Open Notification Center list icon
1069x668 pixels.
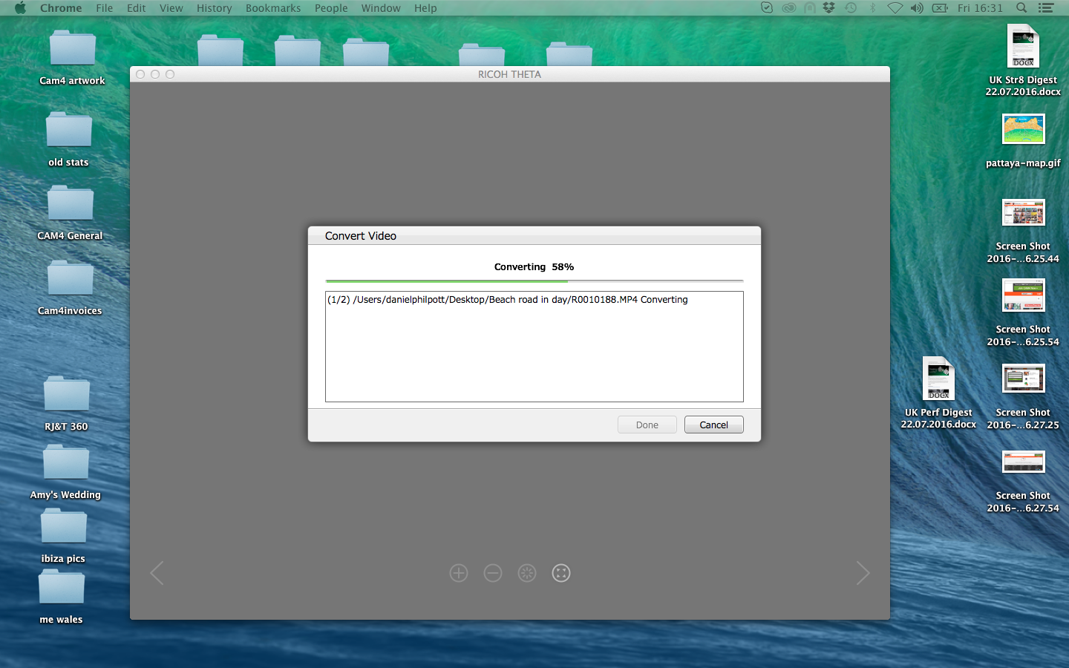coord(1046,8)
